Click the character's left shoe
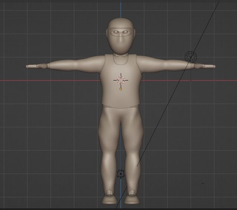This screenshot has height=210, width=237. tap(132, 200)
